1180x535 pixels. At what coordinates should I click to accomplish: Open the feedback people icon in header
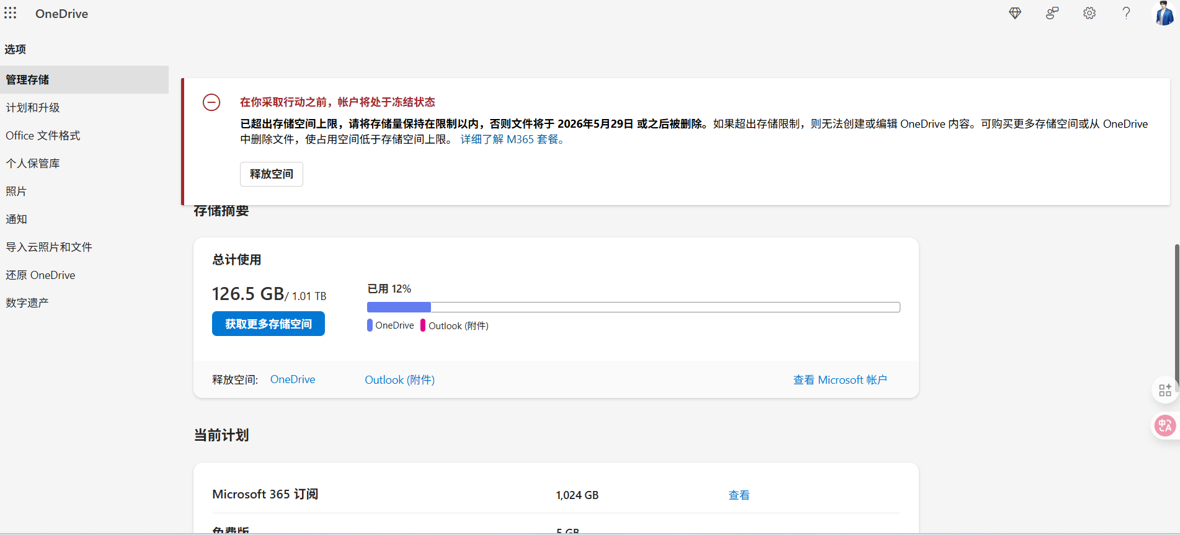1052,13
